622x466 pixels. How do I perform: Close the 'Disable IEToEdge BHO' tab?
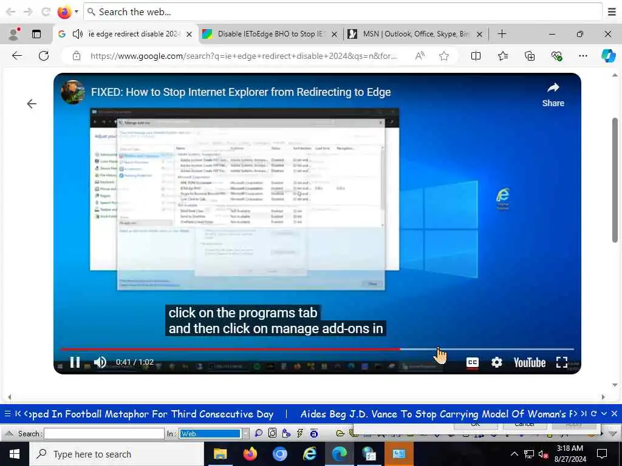coord(335,35)
